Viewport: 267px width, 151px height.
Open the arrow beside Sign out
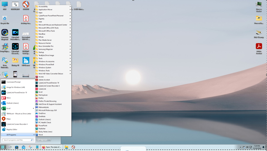coord(49,140)
